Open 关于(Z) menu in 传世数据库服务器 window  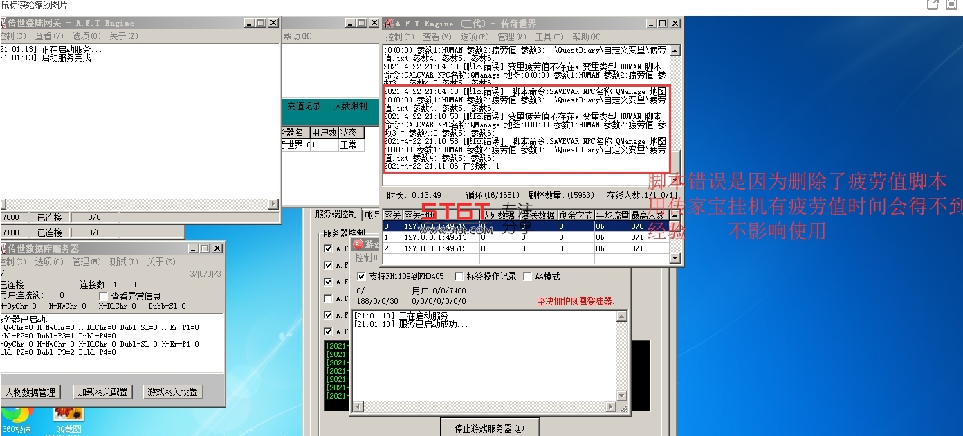click(x=160, y=262)
